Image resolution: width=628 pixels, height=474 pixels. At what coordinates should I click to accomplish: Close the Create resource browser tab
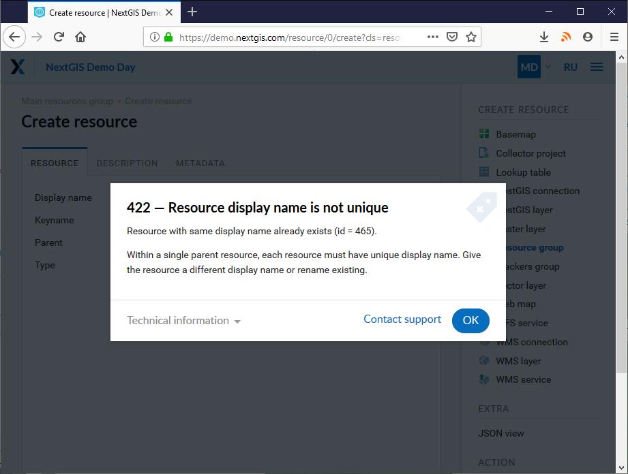(x=169, y=12)
